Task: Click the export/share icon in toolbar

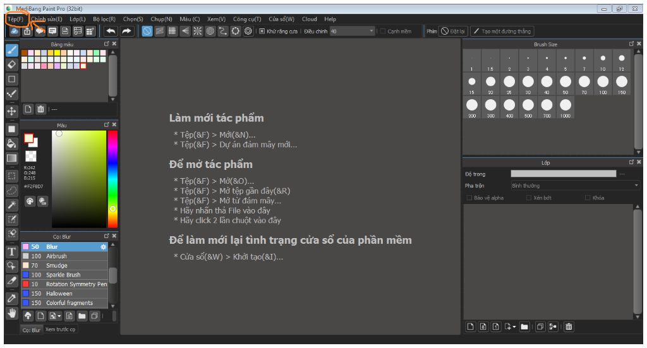Action: (27, 31)
